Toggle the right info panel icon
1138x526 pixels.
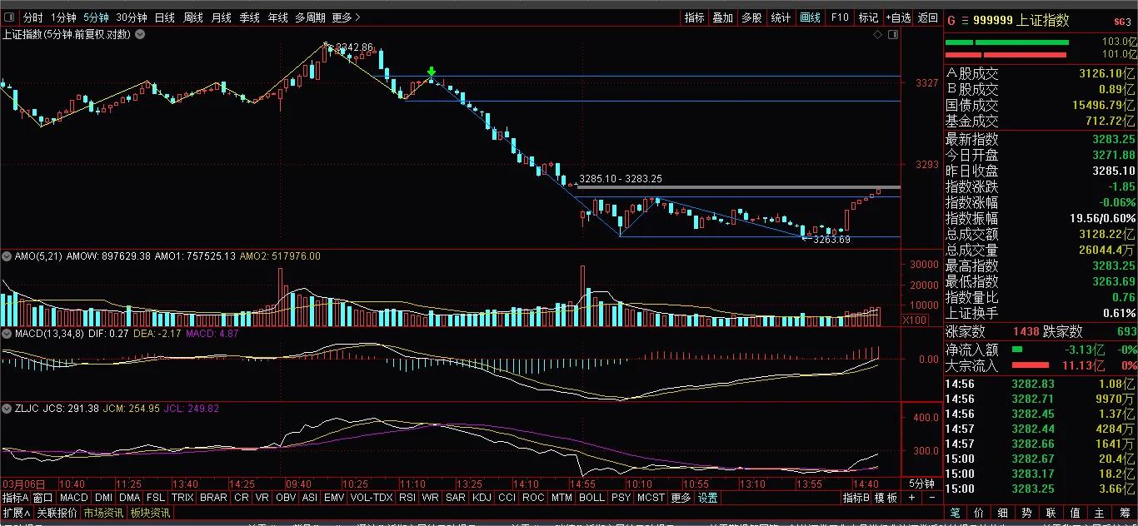(x=893, y=34)
